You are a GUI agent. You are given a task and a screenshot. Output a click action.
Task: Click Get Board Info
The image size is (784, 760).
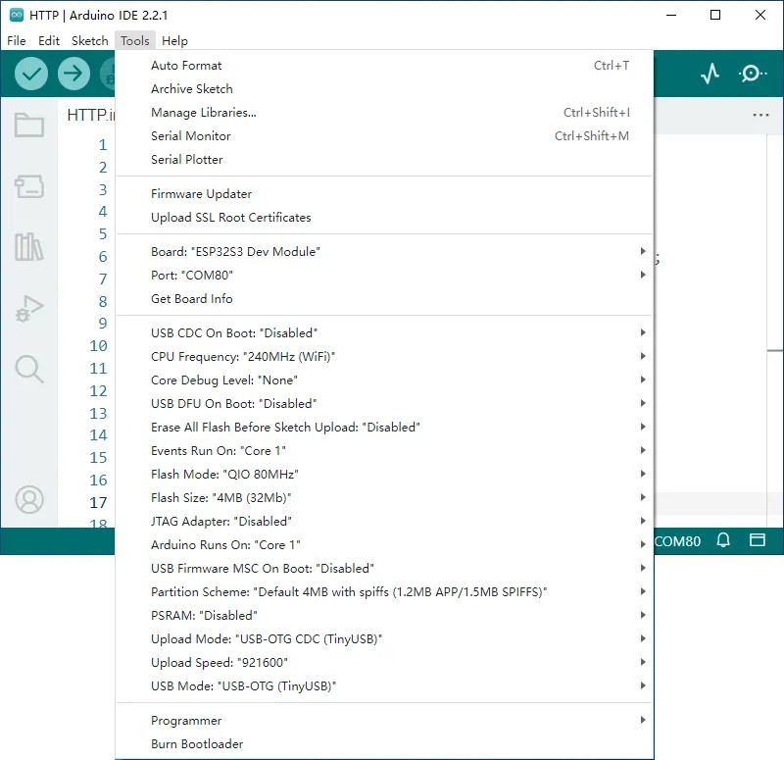[192, 299]
